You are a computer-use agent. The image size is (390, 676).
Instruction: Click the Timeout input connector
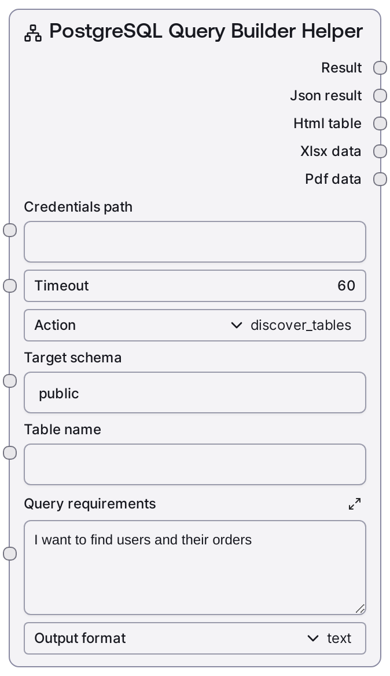pos(10,286)
